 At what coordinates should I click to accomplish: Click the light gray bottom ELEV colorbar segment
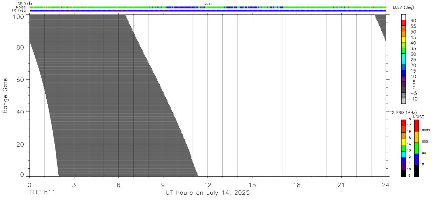[x=404, y=101]
